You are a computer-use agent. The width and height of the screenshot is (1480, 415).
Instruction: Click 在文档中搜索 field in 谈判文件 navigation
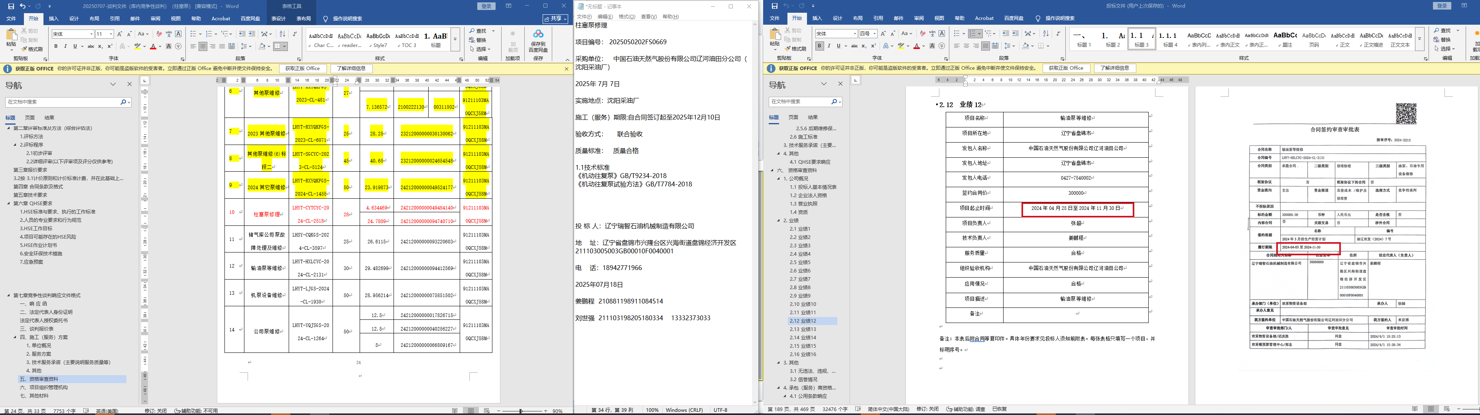coord(68,102)
